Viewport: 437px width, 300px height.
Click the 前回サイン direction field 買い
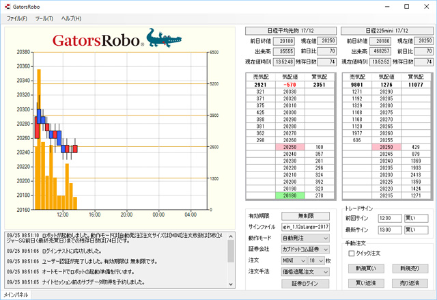tap(416, 218)
